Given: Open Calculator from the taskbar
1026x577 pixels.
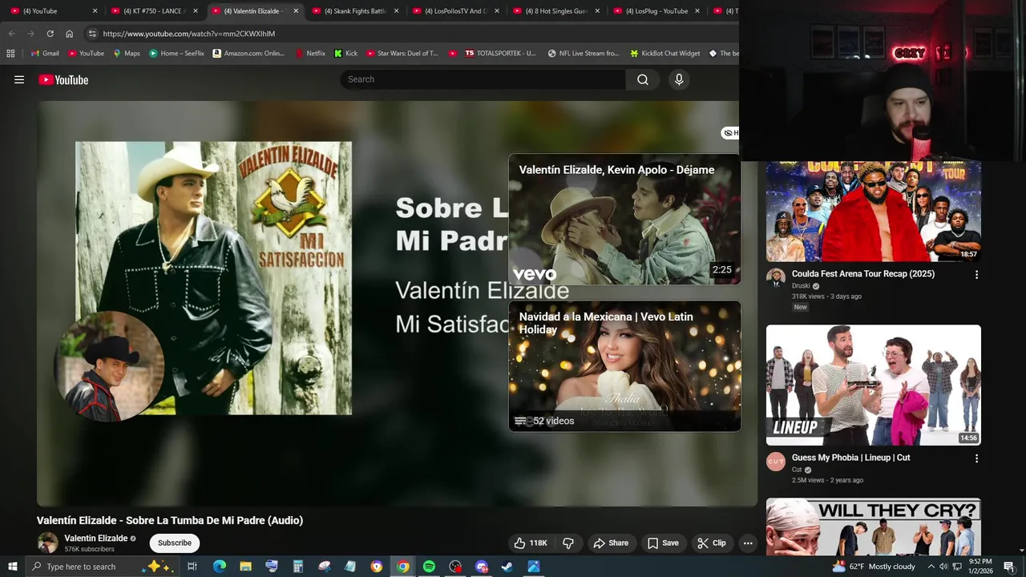Looking at the screenshot, I should [x=297, y=567].
